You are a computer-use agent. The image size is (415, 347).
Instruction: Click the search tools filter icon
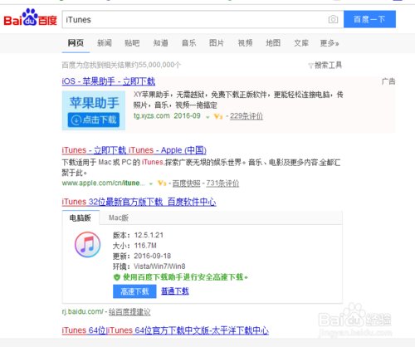click(310, 66)
